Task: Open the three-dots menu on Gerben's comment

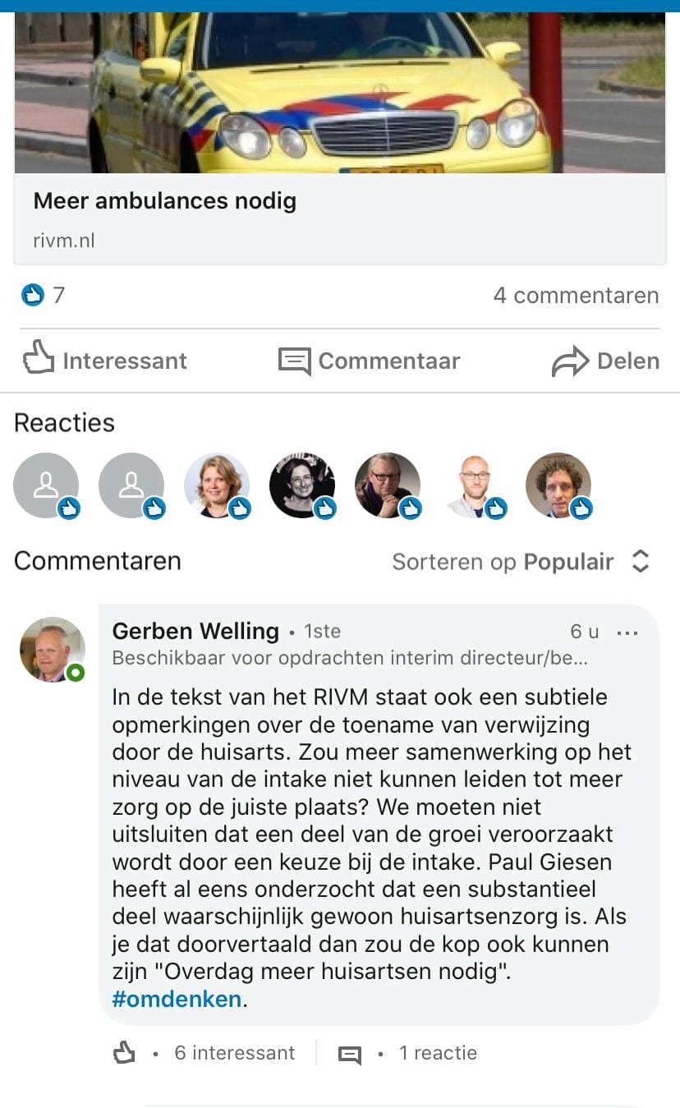Action: coord(627,632)
